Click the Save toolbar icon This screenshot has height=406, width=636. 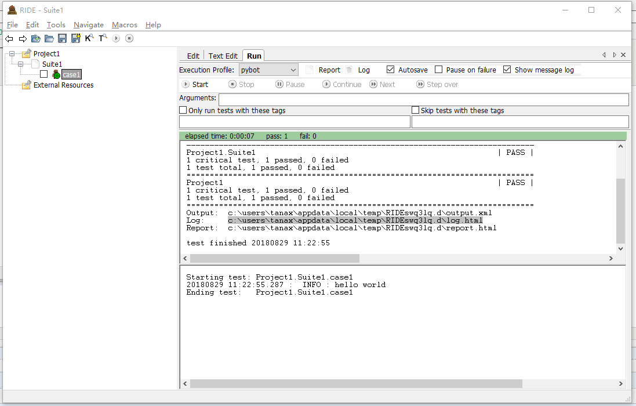click(x=62, y=38)
